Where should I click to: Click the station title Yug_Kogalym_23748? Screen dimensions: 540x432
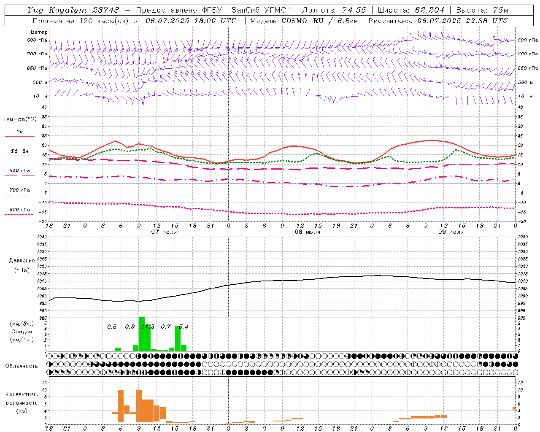point(73,10)
